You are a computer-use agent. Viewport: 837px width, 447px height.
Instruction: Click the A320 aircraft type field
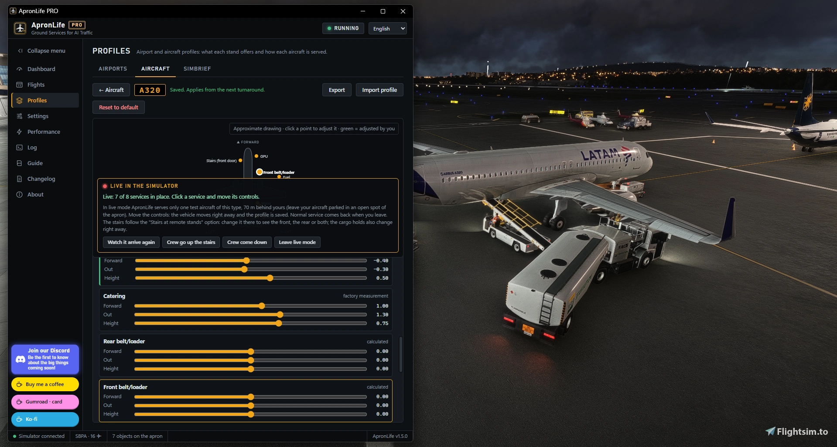point(150,90)
